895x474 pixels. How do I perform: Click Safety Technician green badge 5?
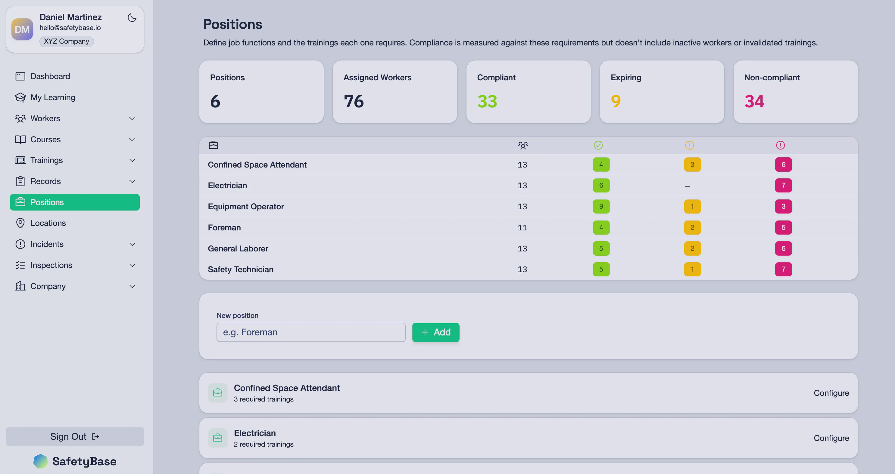click(x=601, y=269)
